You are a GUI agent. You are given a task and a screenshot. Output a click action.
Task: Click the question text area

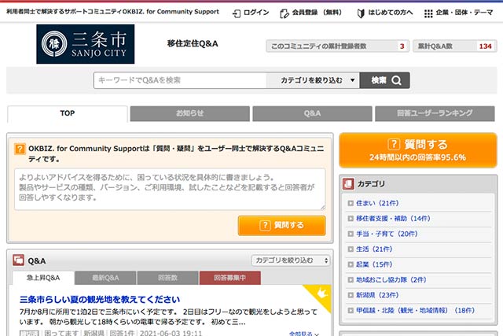[x=170, y=189]
